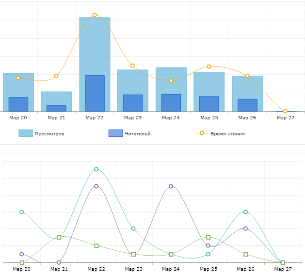
Task: Select the green square point at Мар 21
Action: pos(59,237)
